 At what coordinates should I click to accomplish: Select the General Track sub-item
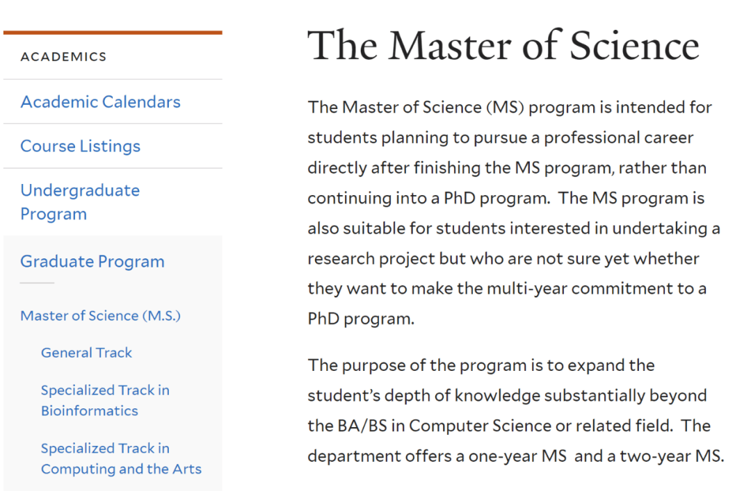86,353
